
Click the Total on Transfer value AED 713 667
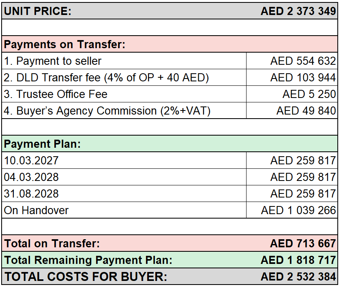click(x=303, y=243)
